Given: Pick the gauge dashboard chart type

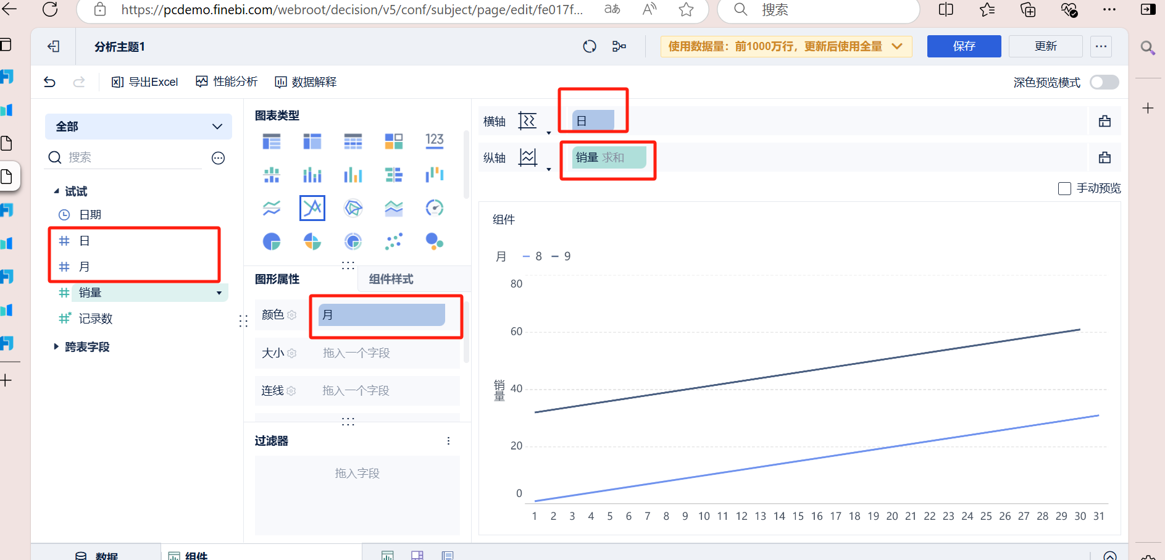Looking at the screenshot, I should point(435,208).
